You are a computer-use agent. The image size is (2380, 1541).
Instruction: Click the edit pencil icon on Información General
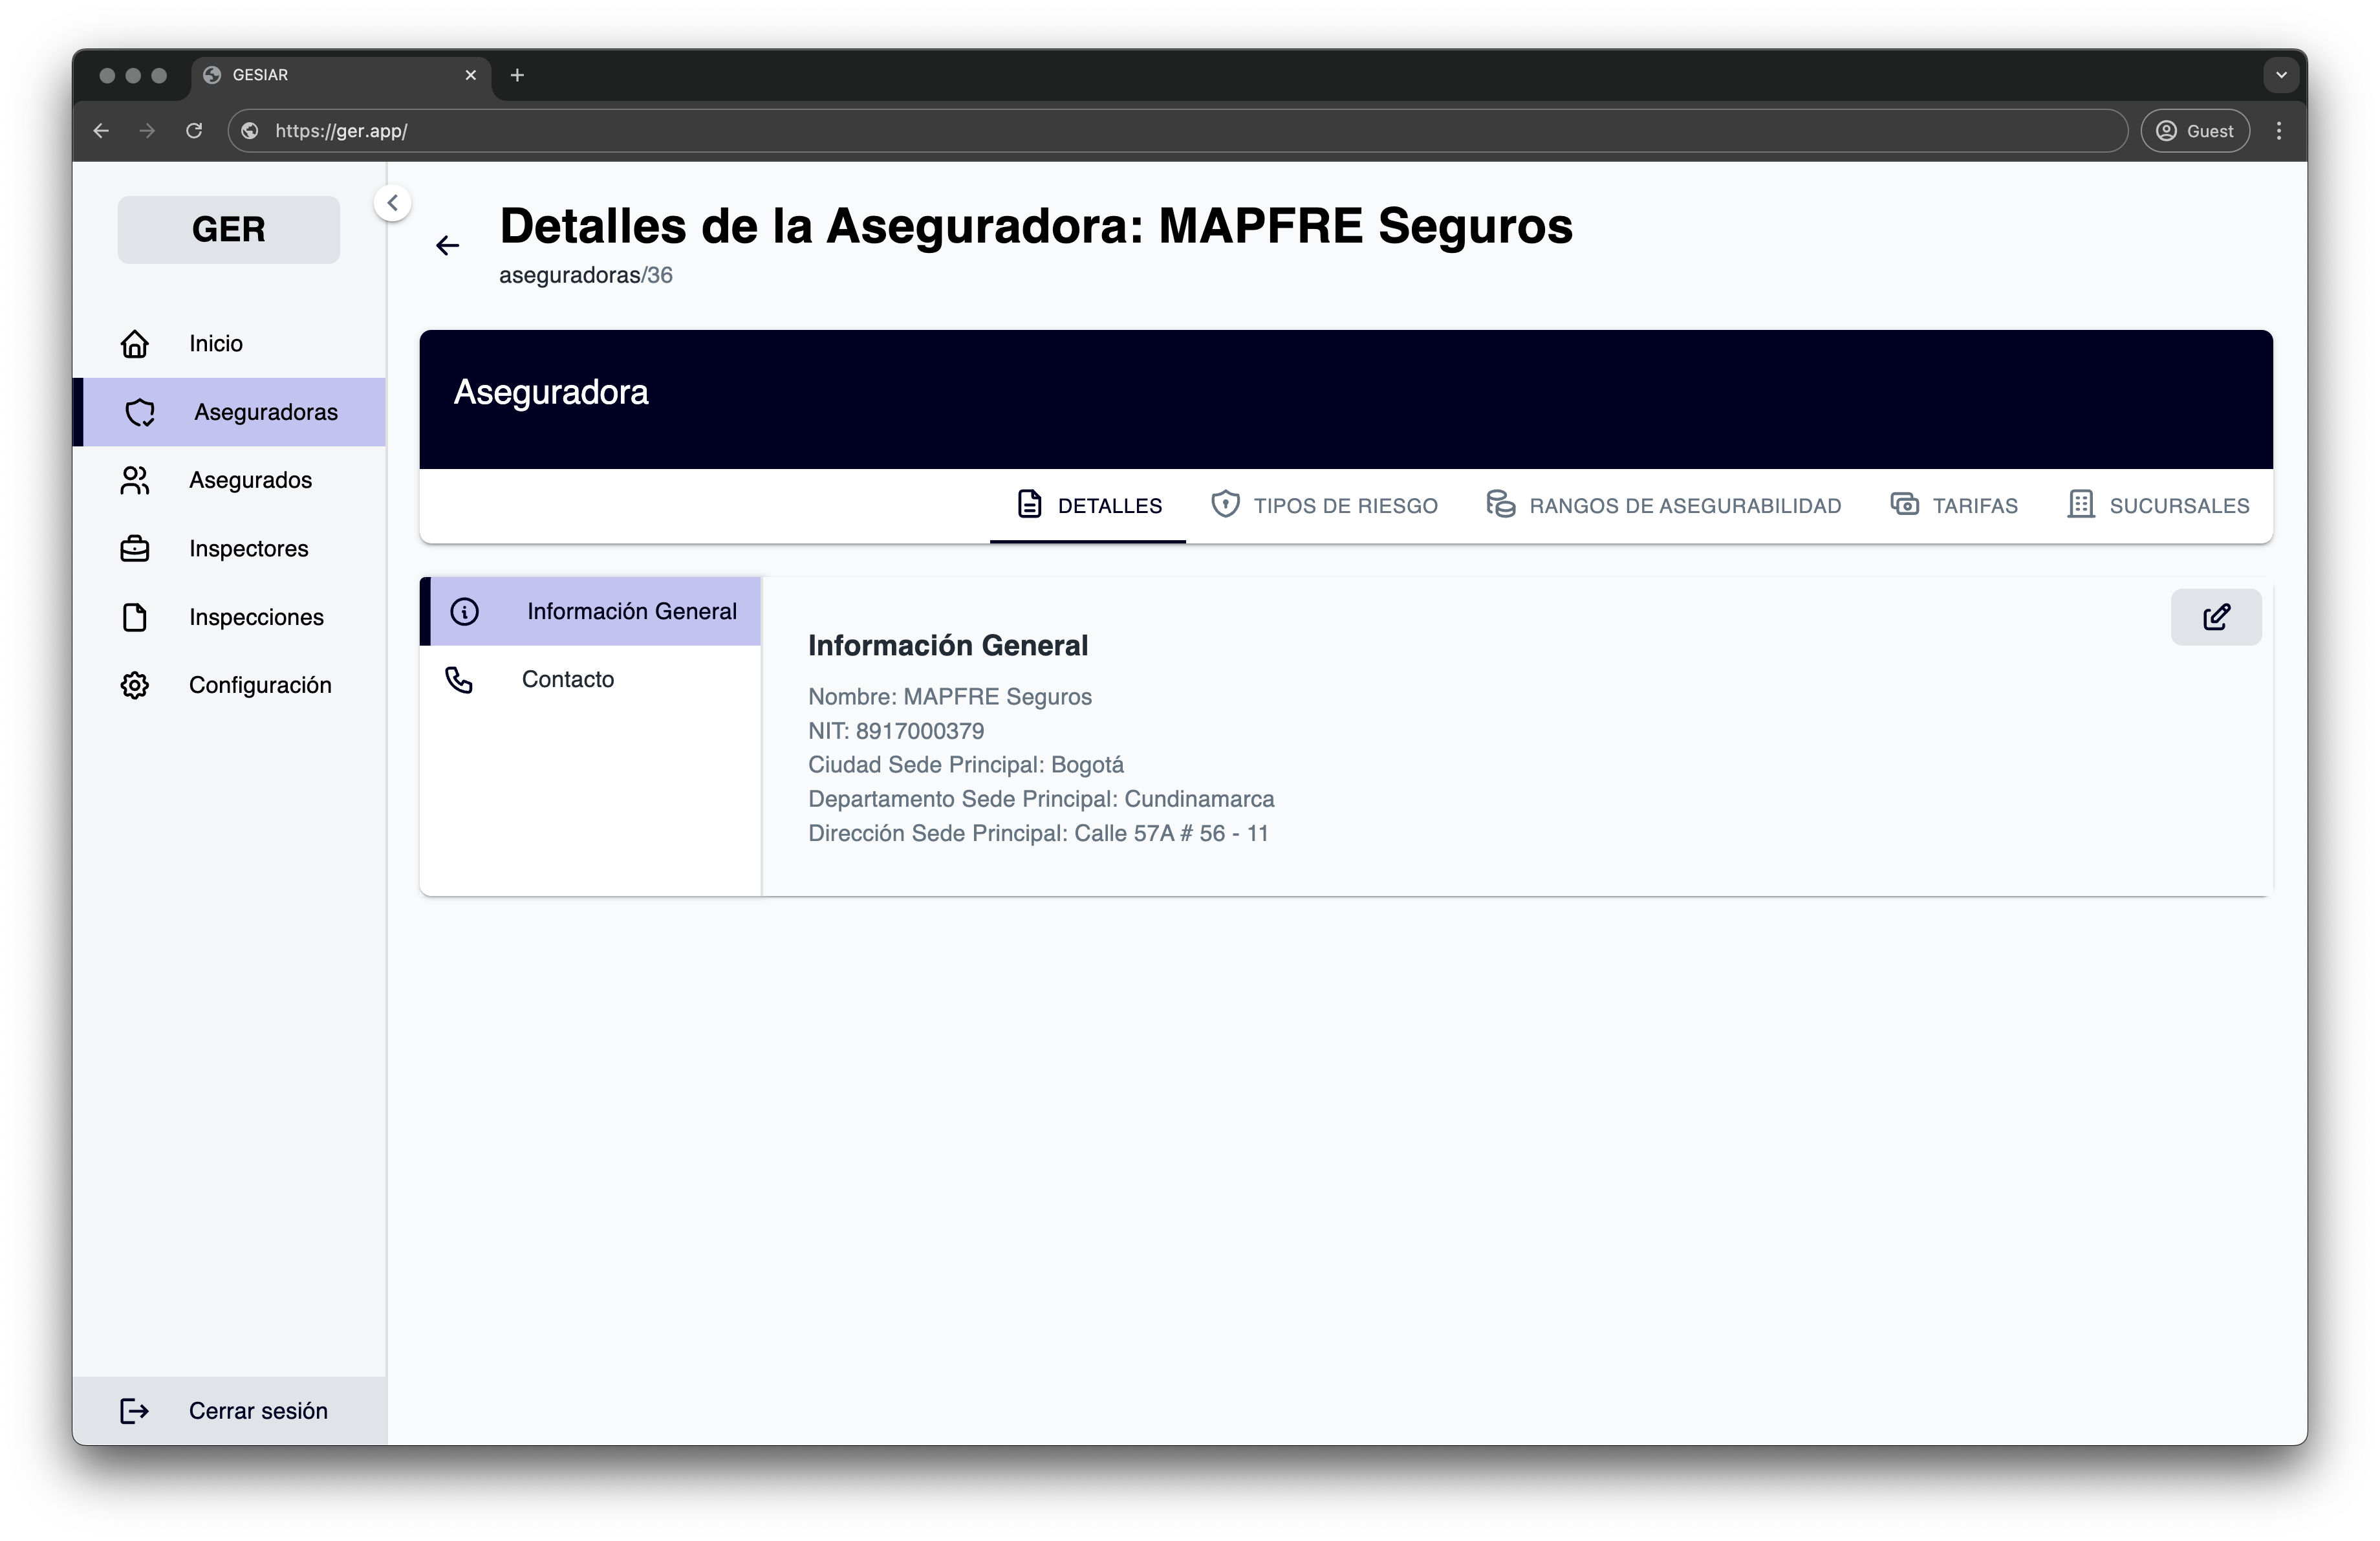(2216, 617)
